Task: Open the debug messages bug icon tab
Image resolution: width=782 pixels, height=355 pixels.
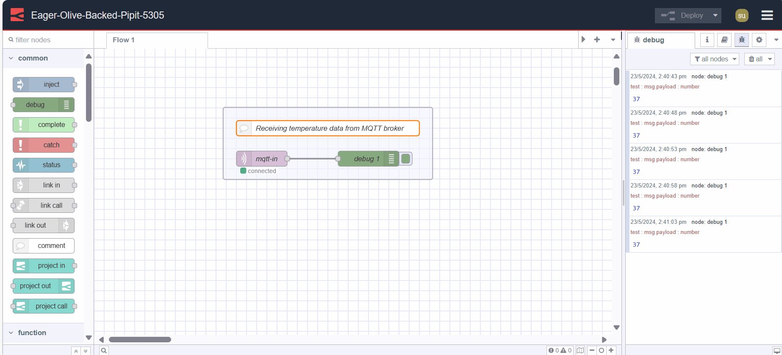Action: pyautogui.click(x=742, y=40)
